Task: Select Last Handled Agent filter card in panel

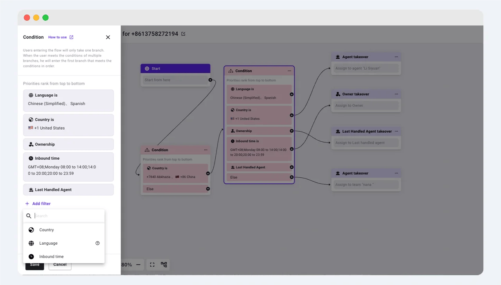Action: coord(68,189)
